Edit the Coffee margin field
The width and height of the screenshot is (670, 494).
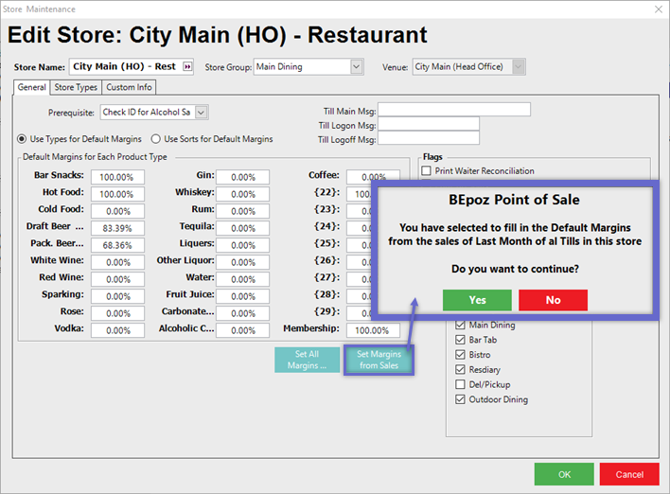click(x=373, y=175)
